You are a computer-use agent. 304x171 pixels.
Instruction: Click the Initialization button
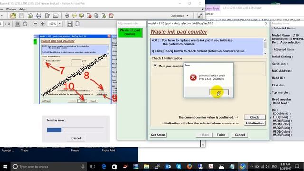click(x=255, y=123)
